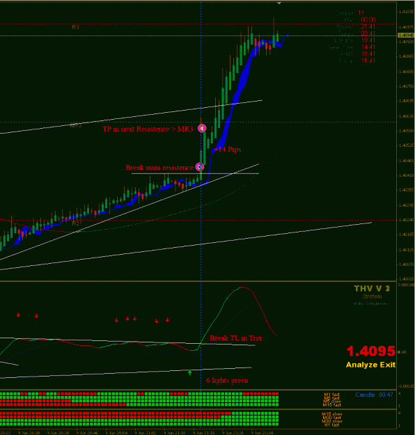This screenshot has width=415, height=435.
Task: Select the 'Break mini-resistence' annotation text
Action: [x=159, y=168]
